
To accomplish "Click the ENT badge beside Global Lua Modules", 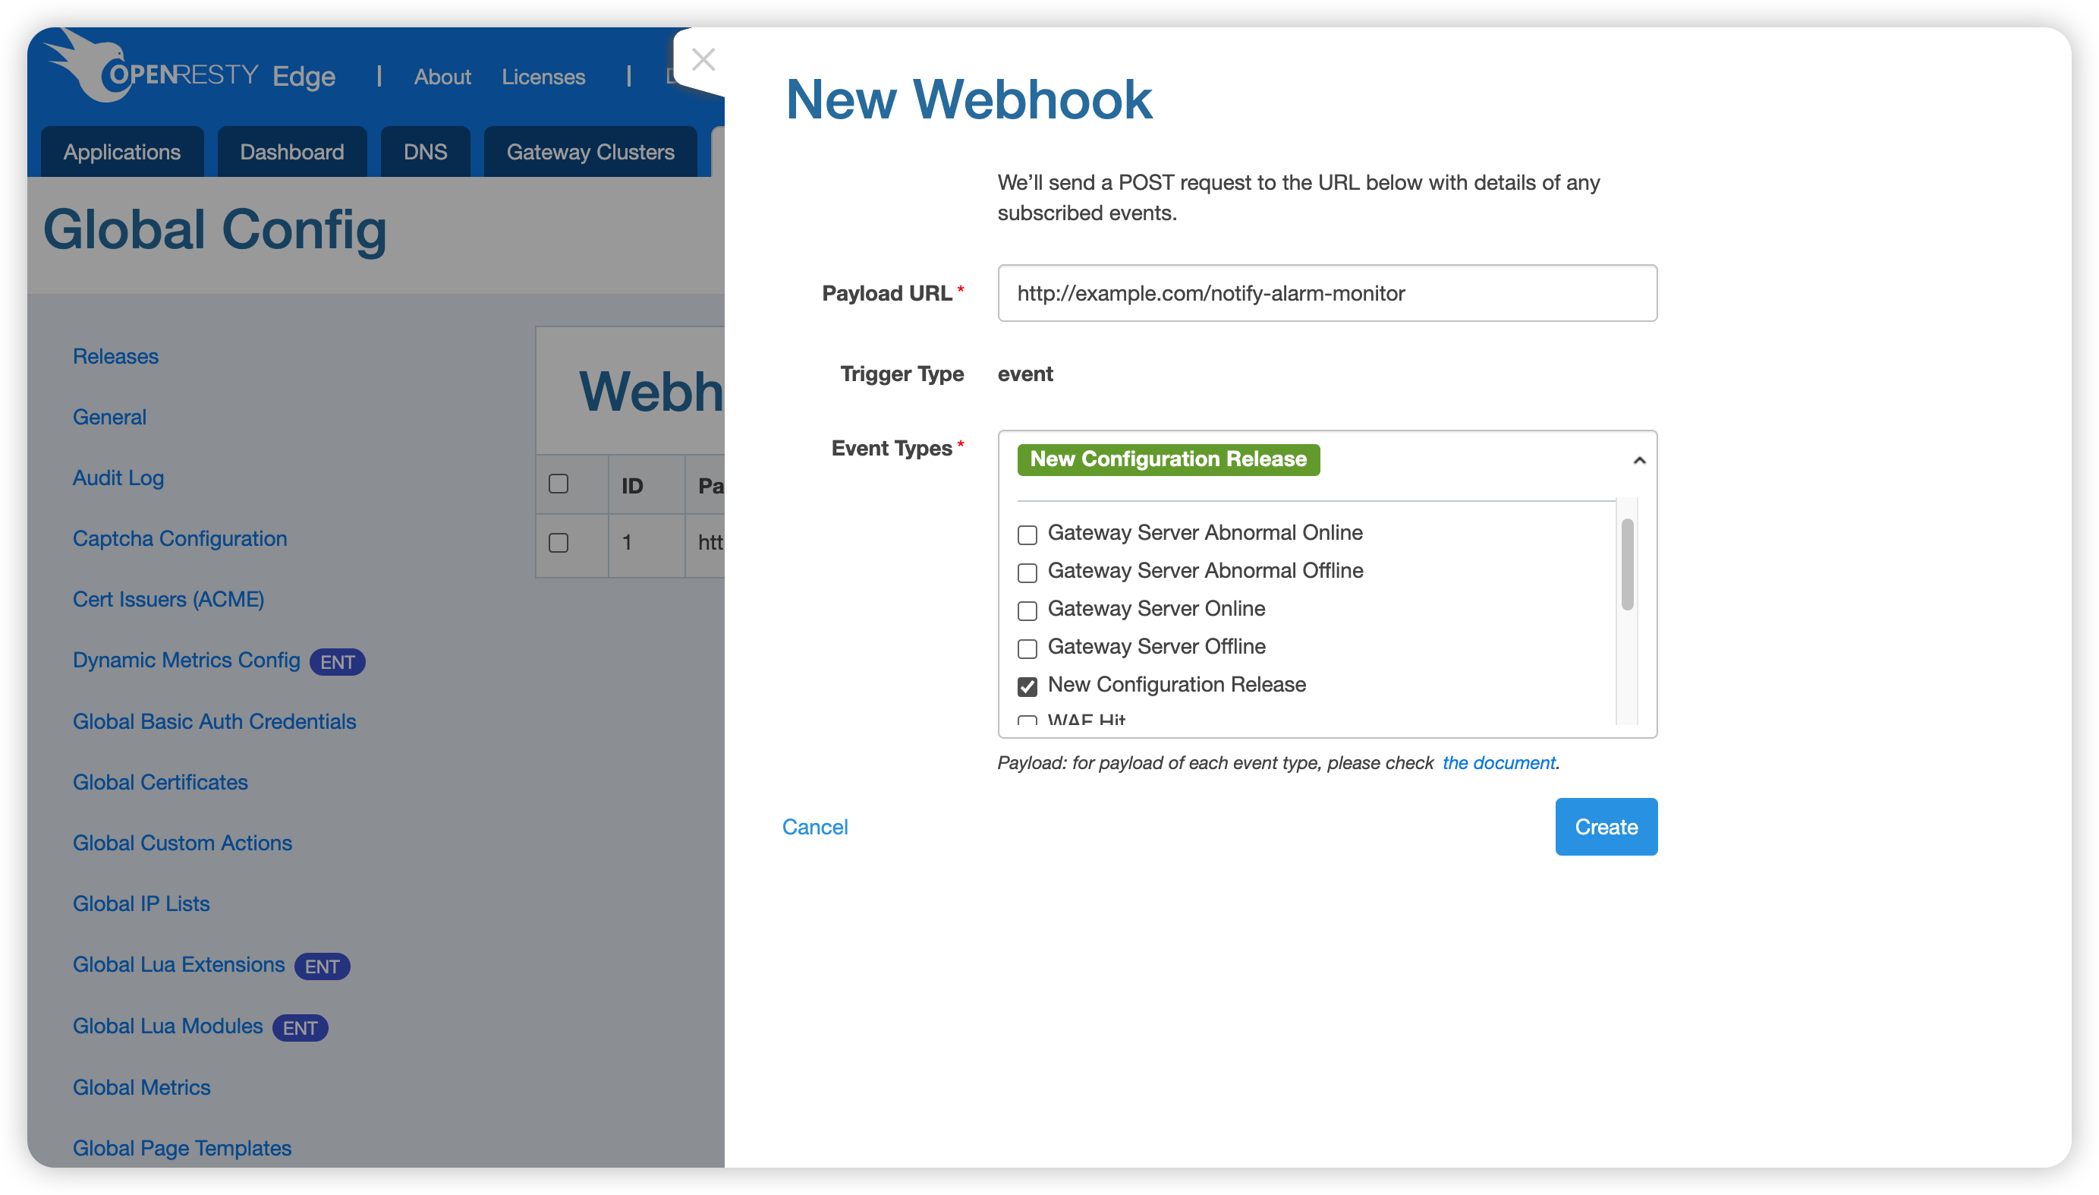I will 301,1029.
